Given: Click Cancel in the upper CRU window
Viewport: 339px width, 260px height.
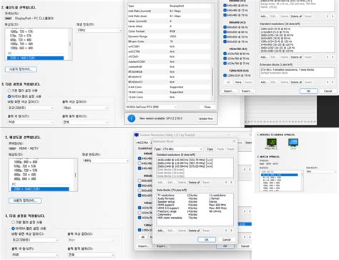Looking at the screenshot, I should (328, 91).
